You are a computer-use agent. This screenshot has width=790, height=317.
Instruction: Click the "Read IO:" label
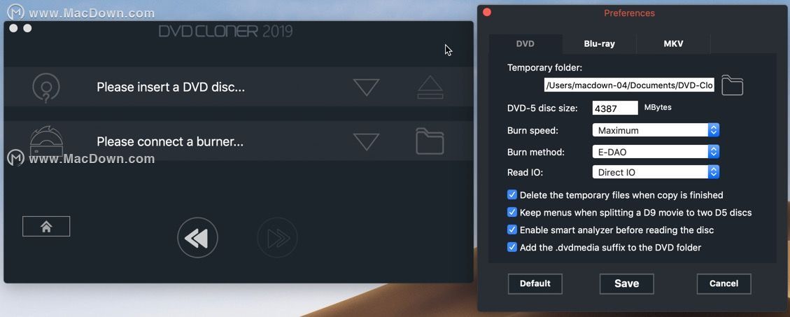(x=526, y=172)
